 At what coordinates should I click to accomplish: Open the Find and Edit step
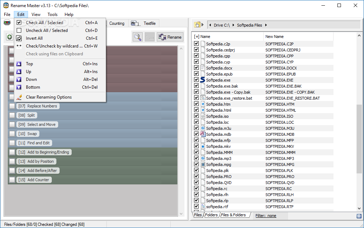pos(34,143)
